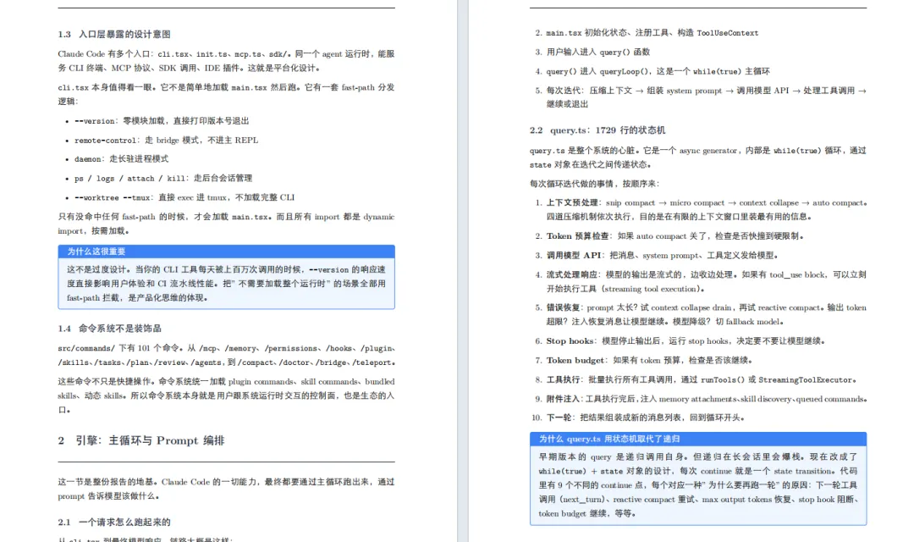Click paragraph starting "这些命令不只是快捷操作"

[226, 395]
